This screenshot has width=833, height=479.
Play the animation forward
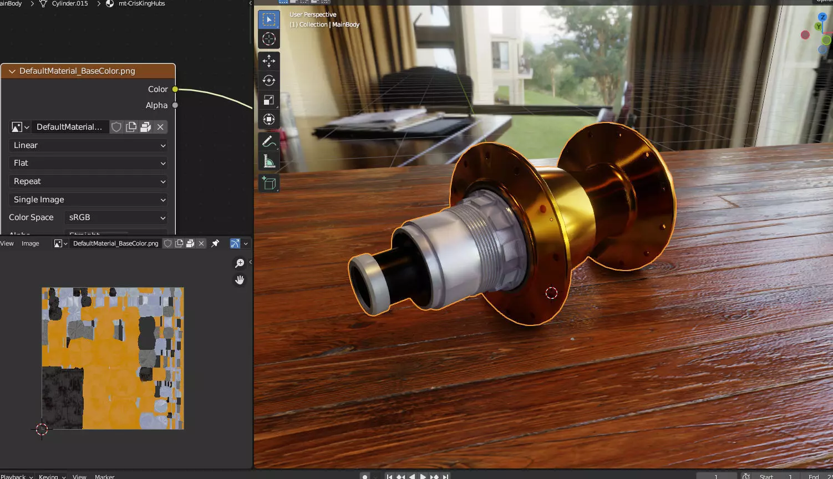[423, 476]
